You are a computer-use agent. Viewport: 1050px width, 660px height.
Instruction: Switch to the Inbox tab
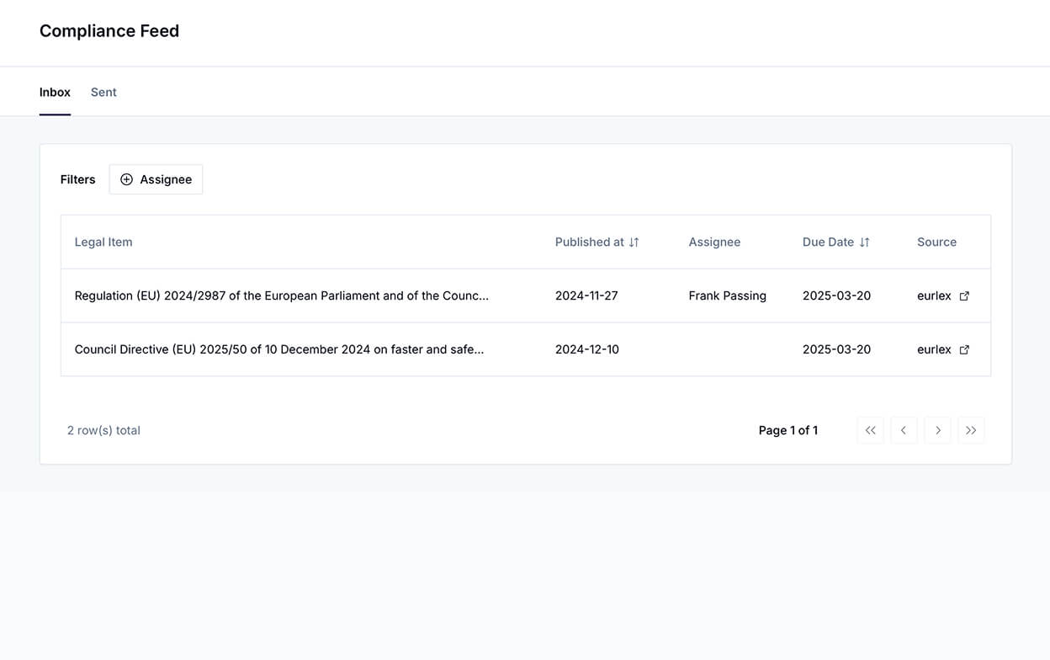pos(55,93)
